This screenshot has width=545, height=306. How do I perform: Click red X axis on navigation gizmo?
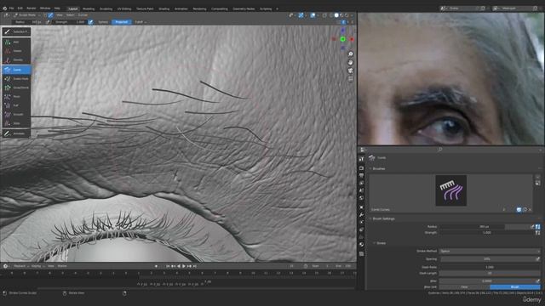pyautogui.click(x=352, y=39)
